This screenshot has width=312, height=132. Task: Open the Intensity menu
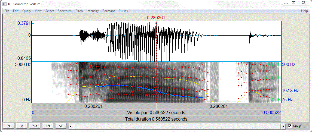(x=93, y=11)
